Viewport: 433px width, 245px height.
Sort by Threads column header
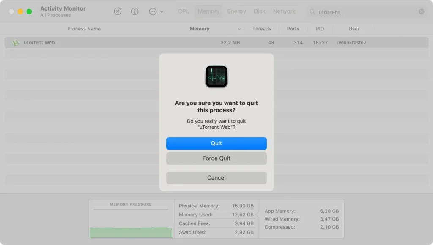261,29
